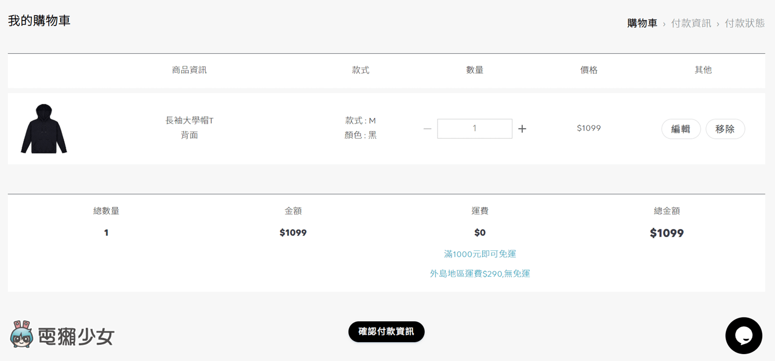Open the chat bubble support widget
Screen dimensions: 775x361
[x=743, y=336]
